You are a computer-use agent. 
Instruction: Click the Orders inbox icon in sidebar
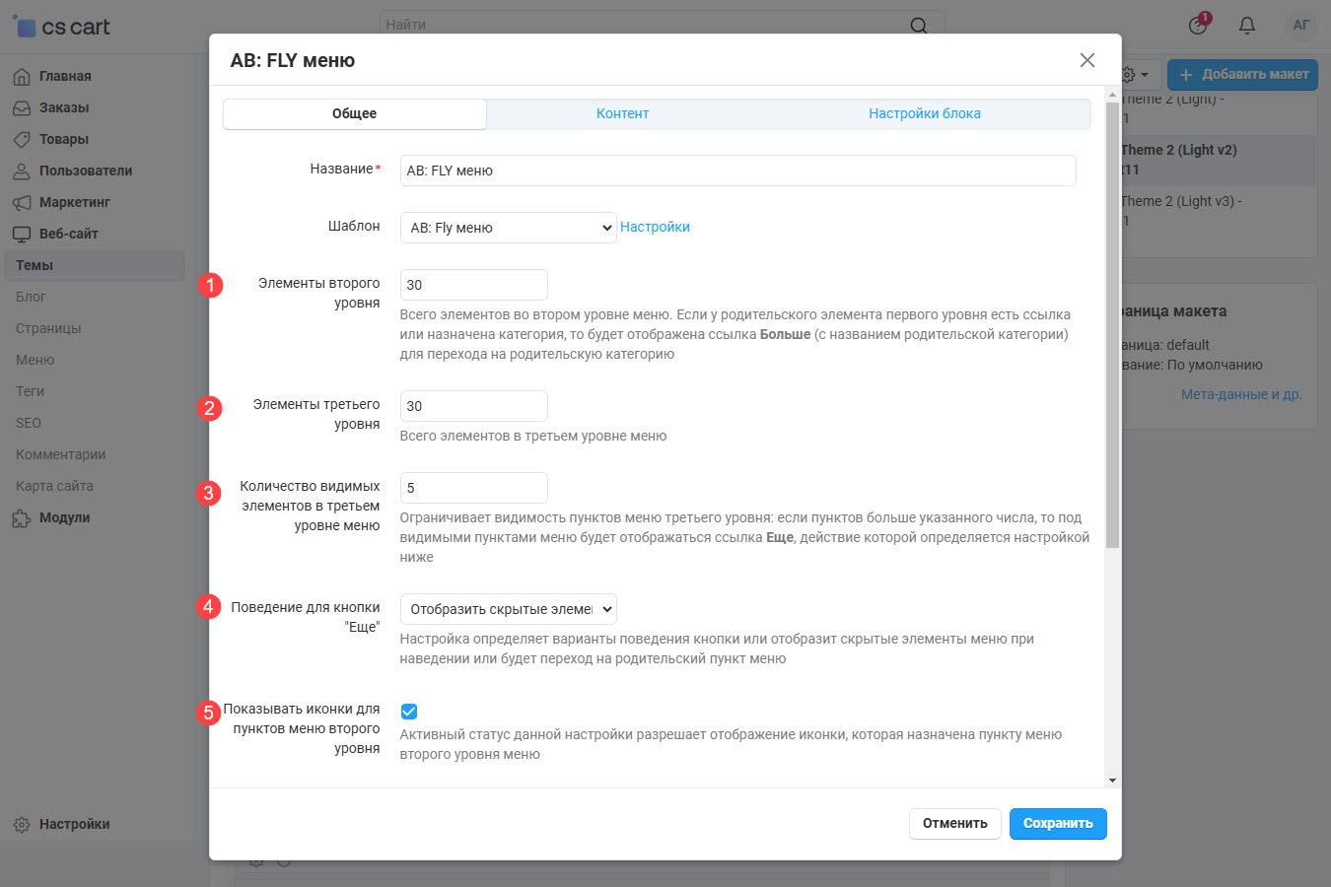[x=22, y=108]
